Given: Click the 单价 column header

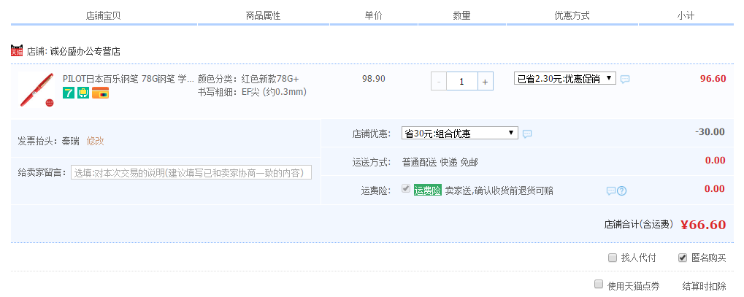Looking at the screenshot, I should point(373,15).
